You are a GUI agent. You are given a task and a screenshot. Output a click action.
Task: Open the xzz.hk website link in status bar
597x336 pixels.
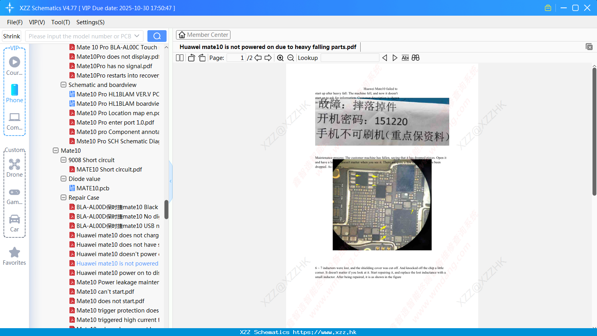pos(325,332)
